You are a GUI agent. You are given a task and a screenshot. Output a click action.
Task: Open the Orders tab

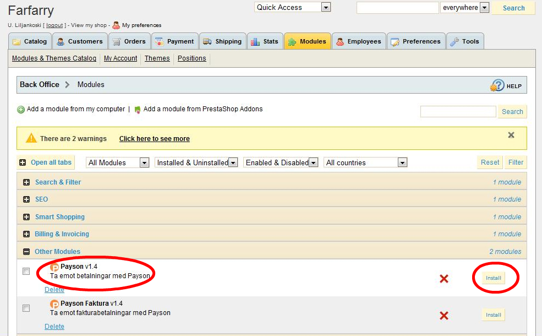point(129,41)
